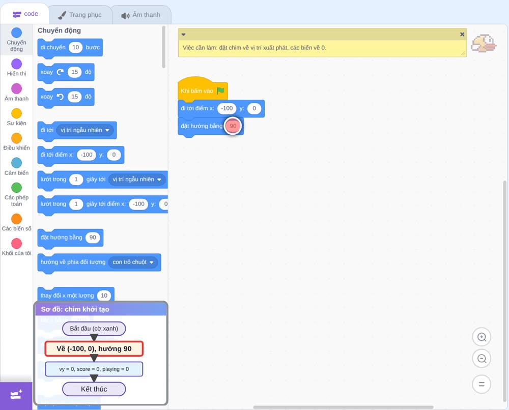Open the Cảm biến block category
The image size is (509, 410).
(17, 167)
